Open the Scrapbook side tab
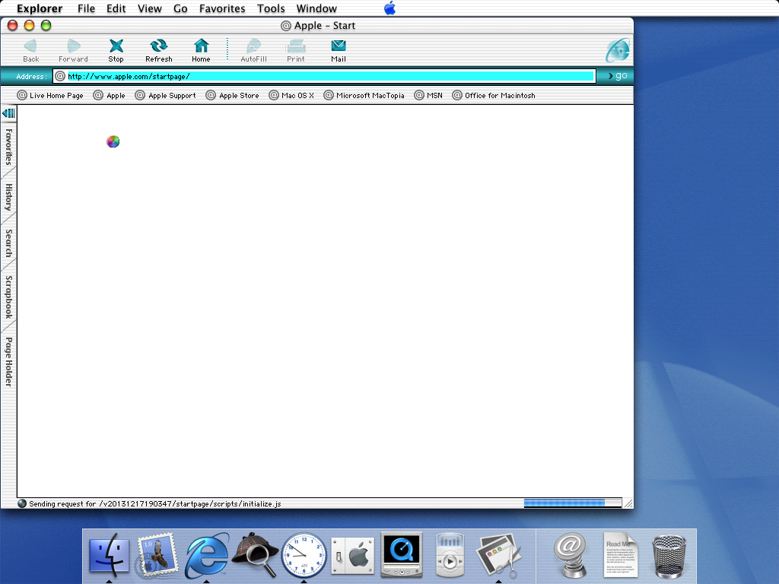The height and width of the screenshot is (584, 779). (8, 297)
